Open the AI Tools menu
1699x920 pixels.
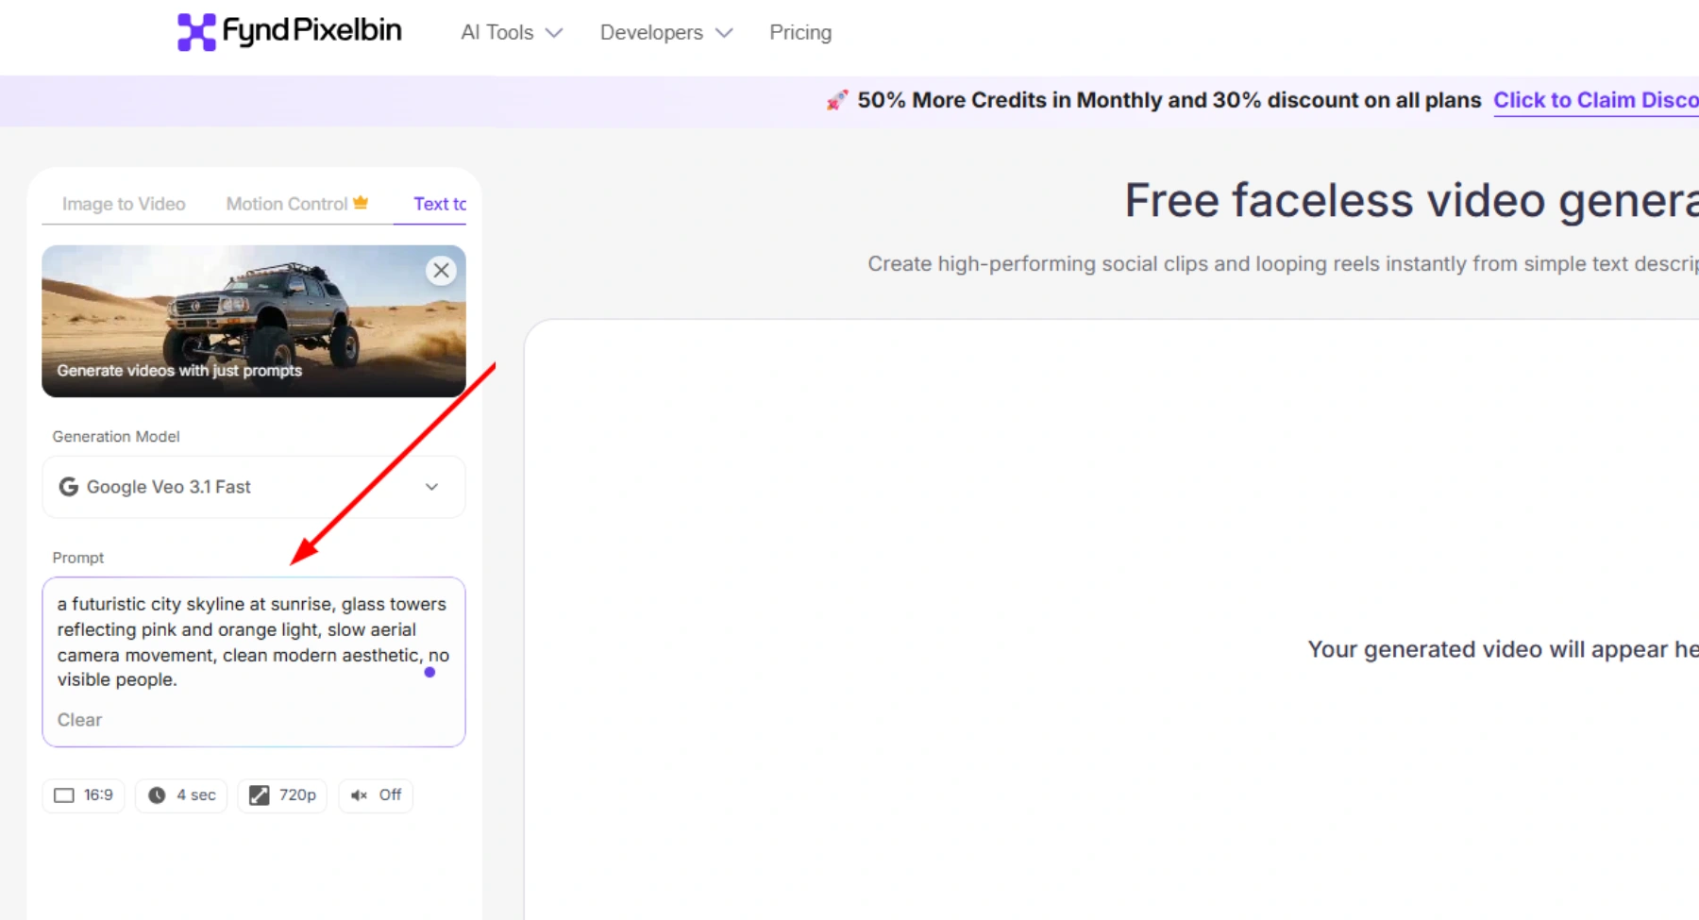click(512, 33)
